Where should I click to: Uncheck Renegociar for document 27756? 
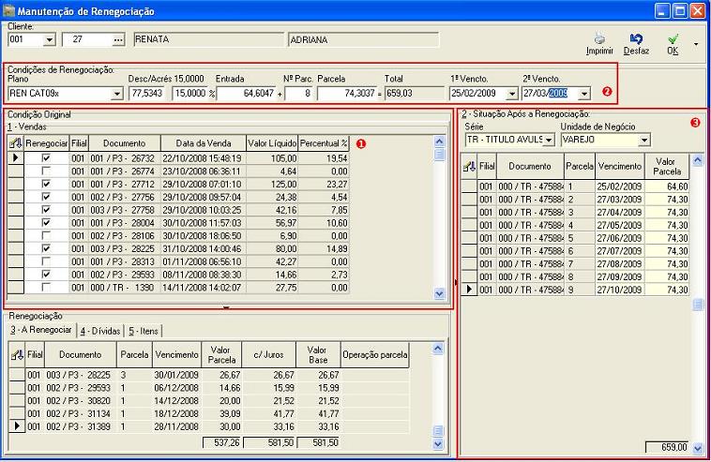click(x=46, y=197)
